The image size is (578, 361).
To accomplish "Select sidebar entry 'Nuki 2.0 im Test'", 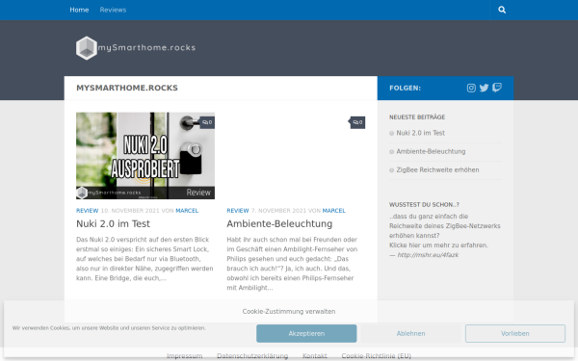I will tap(421, 133).
